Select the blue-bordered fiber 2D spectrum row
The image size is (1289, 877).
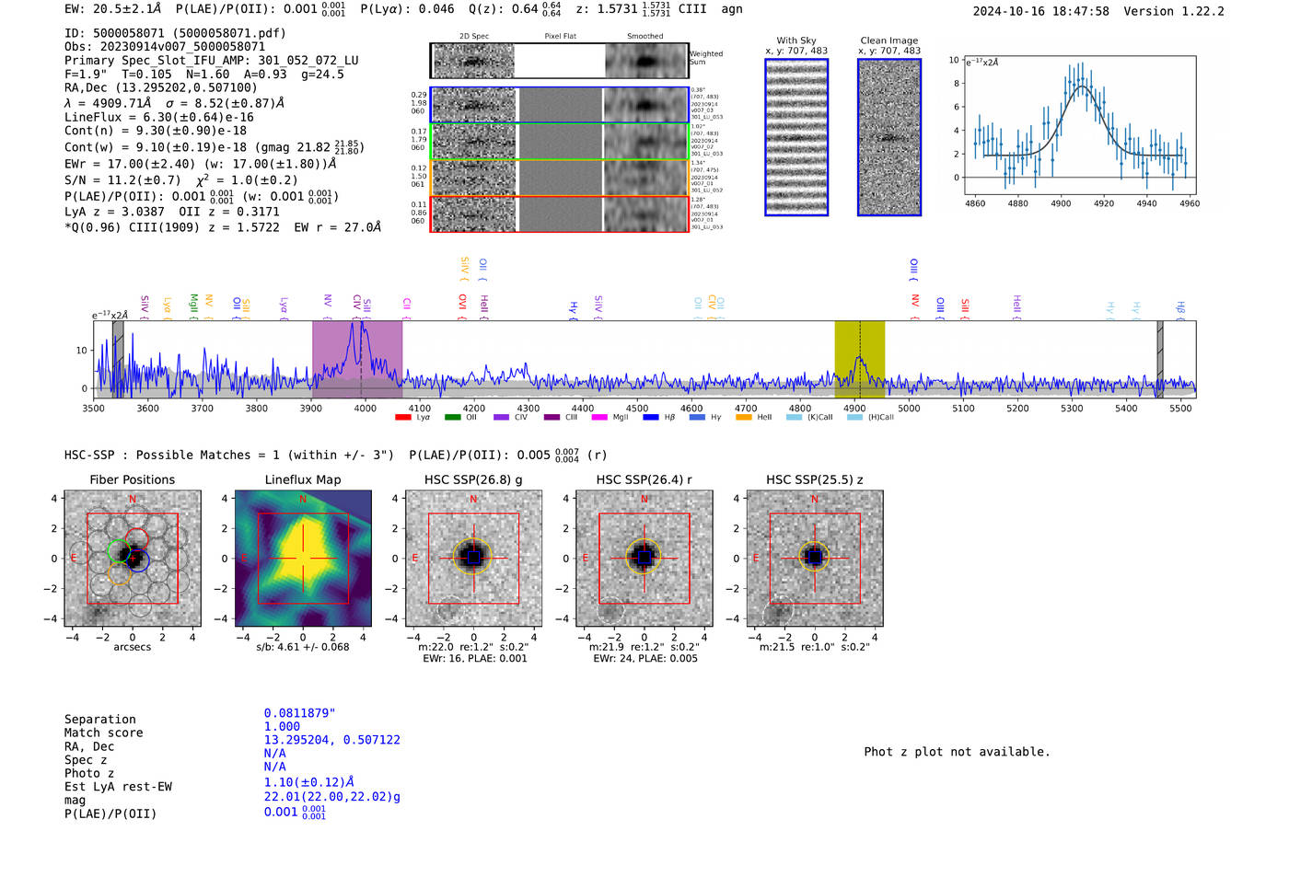(559, 105)
